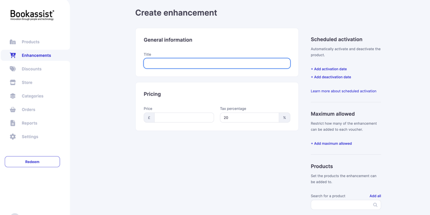Screen dimensions: 430x215
Task: Click the Store shop icon
Action: 13,82
